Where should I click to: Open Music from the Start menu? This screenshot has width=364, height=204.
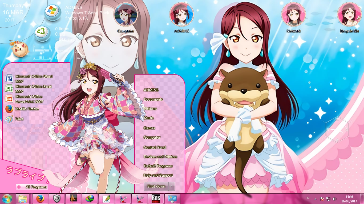tap(149, 118)
